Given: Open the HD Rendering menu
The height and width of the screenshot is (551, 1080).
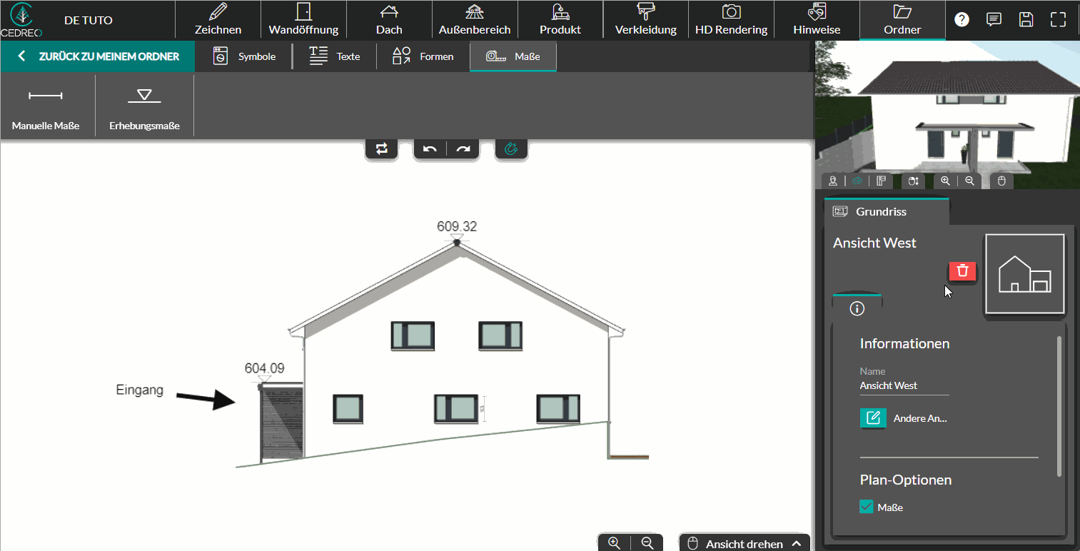Looking at the screenshot, I should [731, 19].
